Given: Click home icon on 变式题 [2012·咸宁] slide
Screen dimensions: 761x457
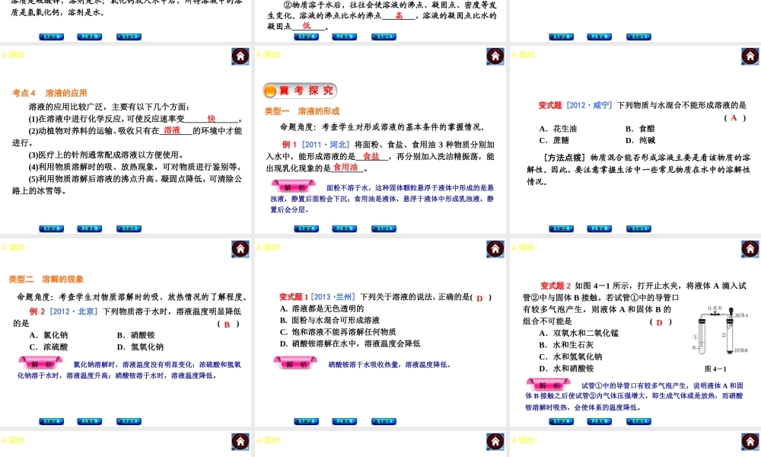Looking at the screenshot, I should click(750, 56).
